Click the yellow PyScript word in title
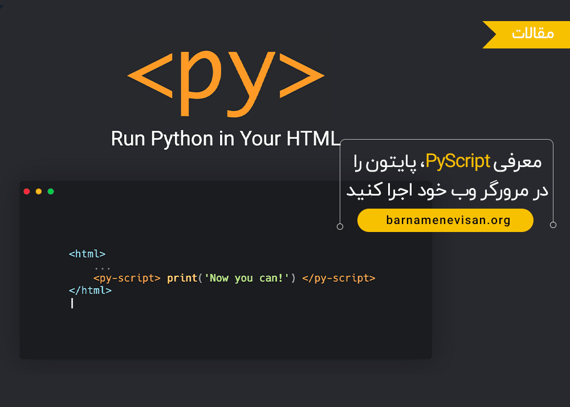 (x=458, y=161)
